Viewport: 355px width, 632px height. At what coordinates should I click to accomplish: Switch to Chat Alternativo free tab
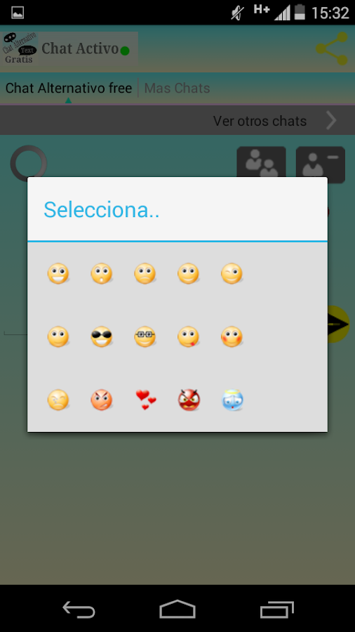69,88
